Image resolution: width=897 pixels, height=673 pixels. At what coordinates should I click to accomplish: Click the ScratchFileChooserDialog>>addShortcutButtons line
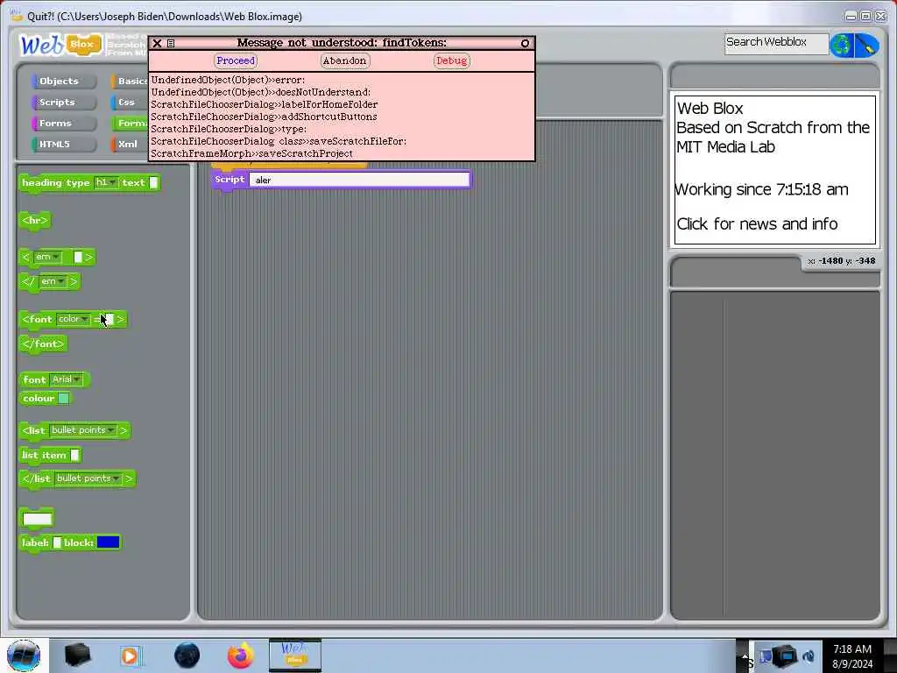(264, 117)
